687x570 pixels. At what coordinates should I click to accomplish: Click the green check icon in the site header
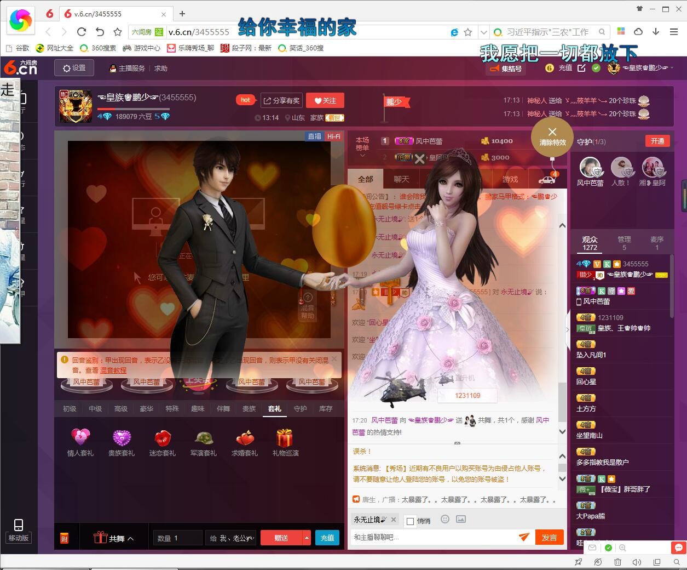click(x=596, y=68)
